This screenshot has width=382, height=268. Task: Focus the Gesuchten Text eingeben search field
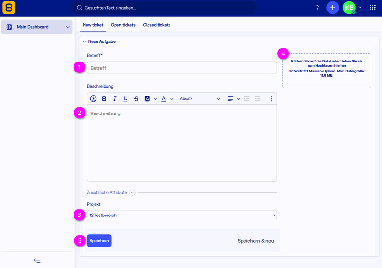[164, 8]
